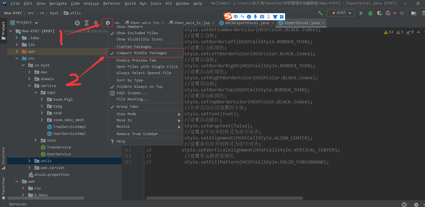Click Expand All in Project panel
Screen dimensions: 425x207
(x=87, y=23)
